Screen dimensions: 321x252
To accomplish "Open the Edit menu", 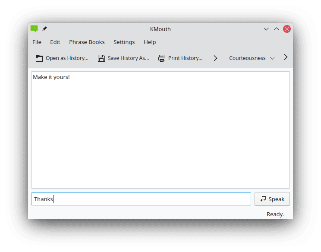I will coord(55,42).
